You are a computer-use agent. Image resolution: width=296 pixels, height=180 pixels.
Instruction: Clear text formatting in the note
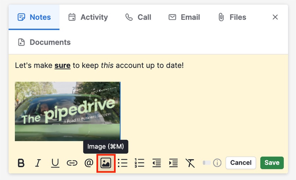coord(190,163)
